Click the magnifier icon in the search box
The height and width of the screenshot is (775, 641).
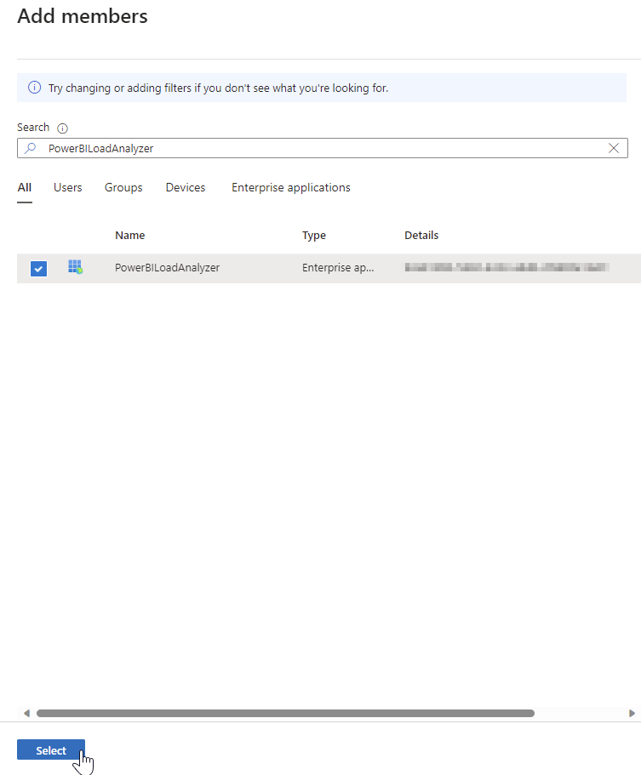pos(31,148)
